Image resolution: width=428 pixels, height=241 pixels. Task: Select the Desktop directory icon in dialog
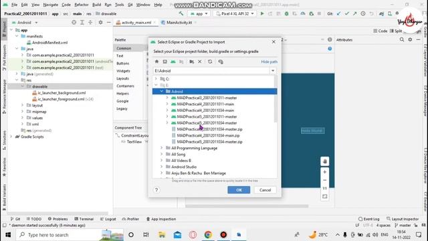tap(165, 62)
